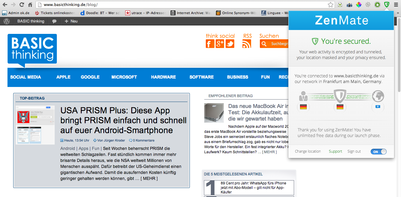
Task: Open the SOCIAL MEDIA navigation item
Action: [26, 77]
